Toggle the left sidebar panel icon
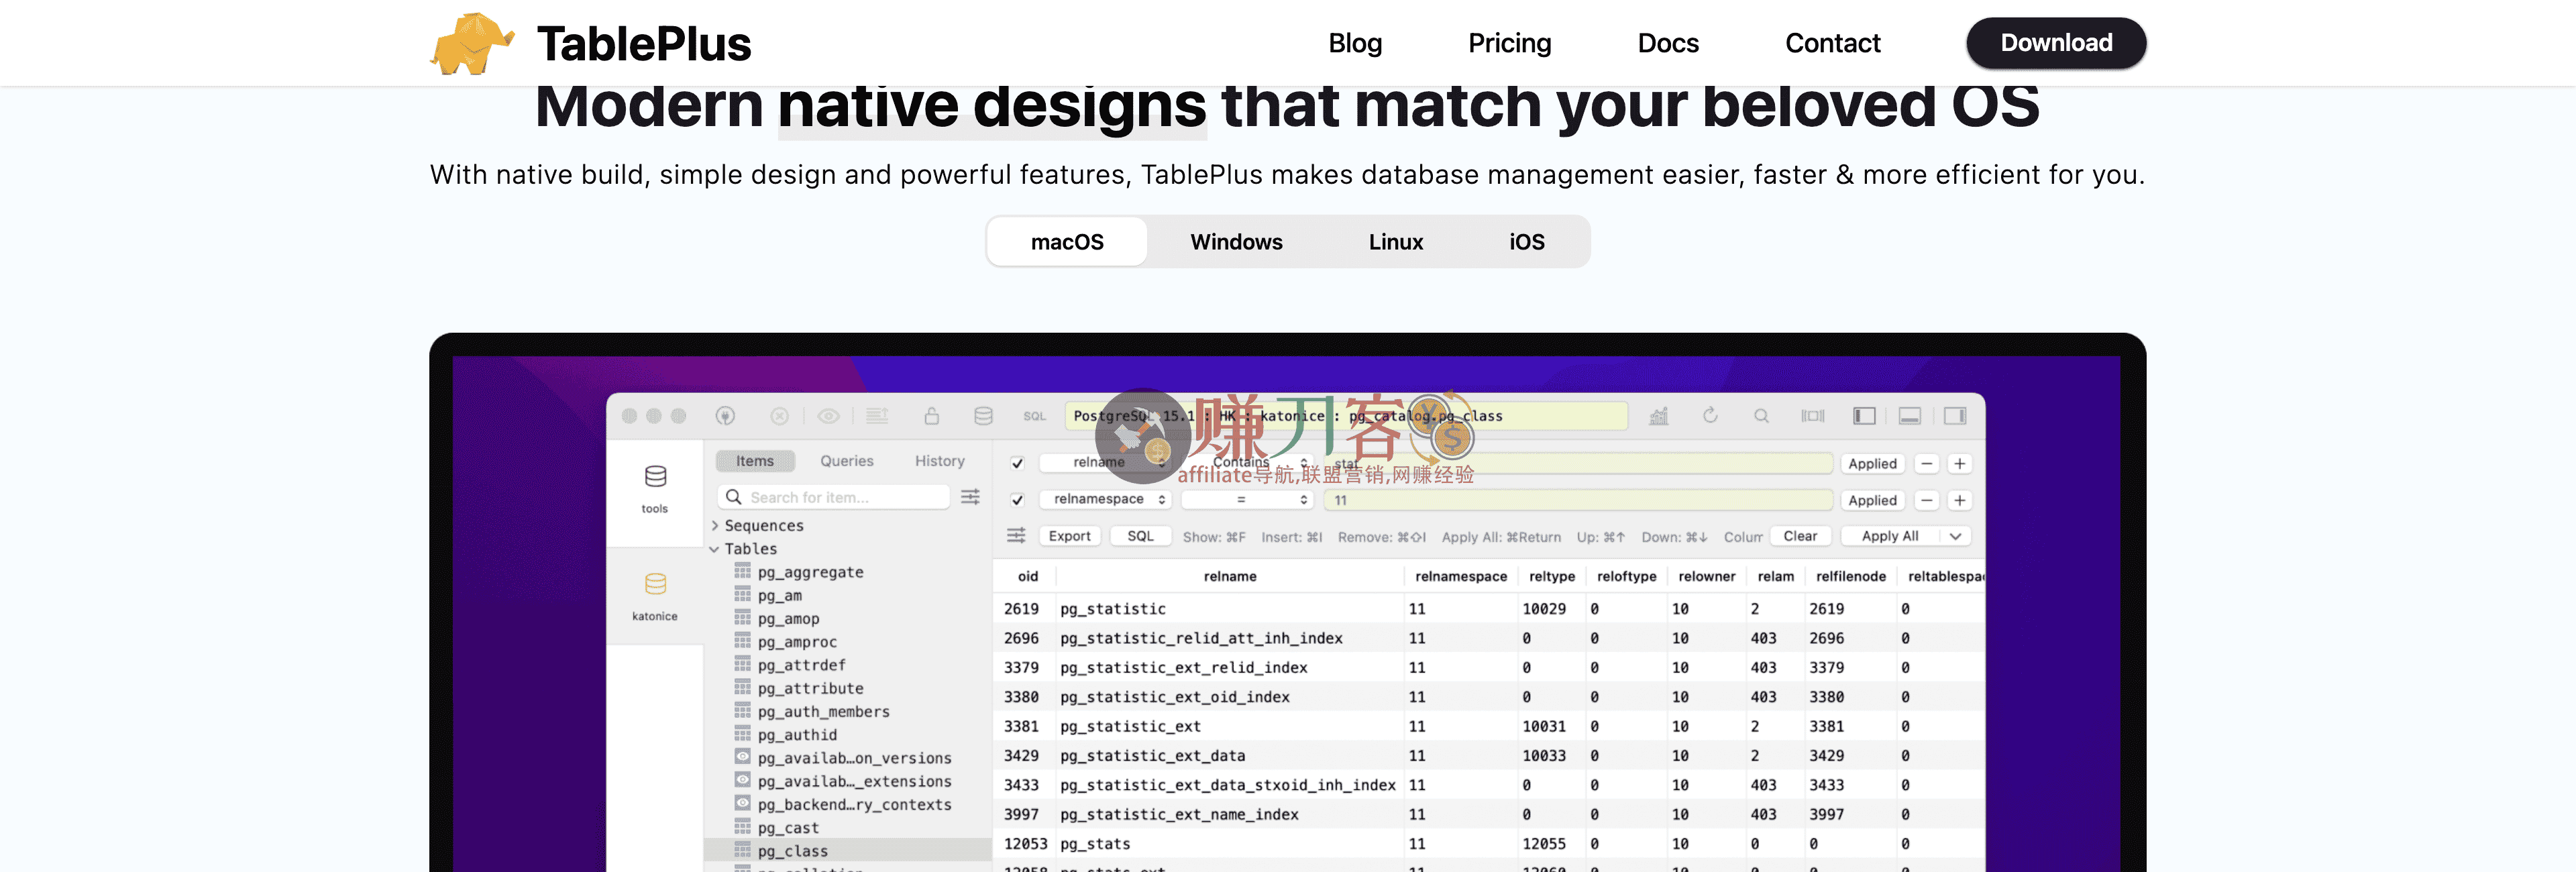 click(x=1866, y=416)
